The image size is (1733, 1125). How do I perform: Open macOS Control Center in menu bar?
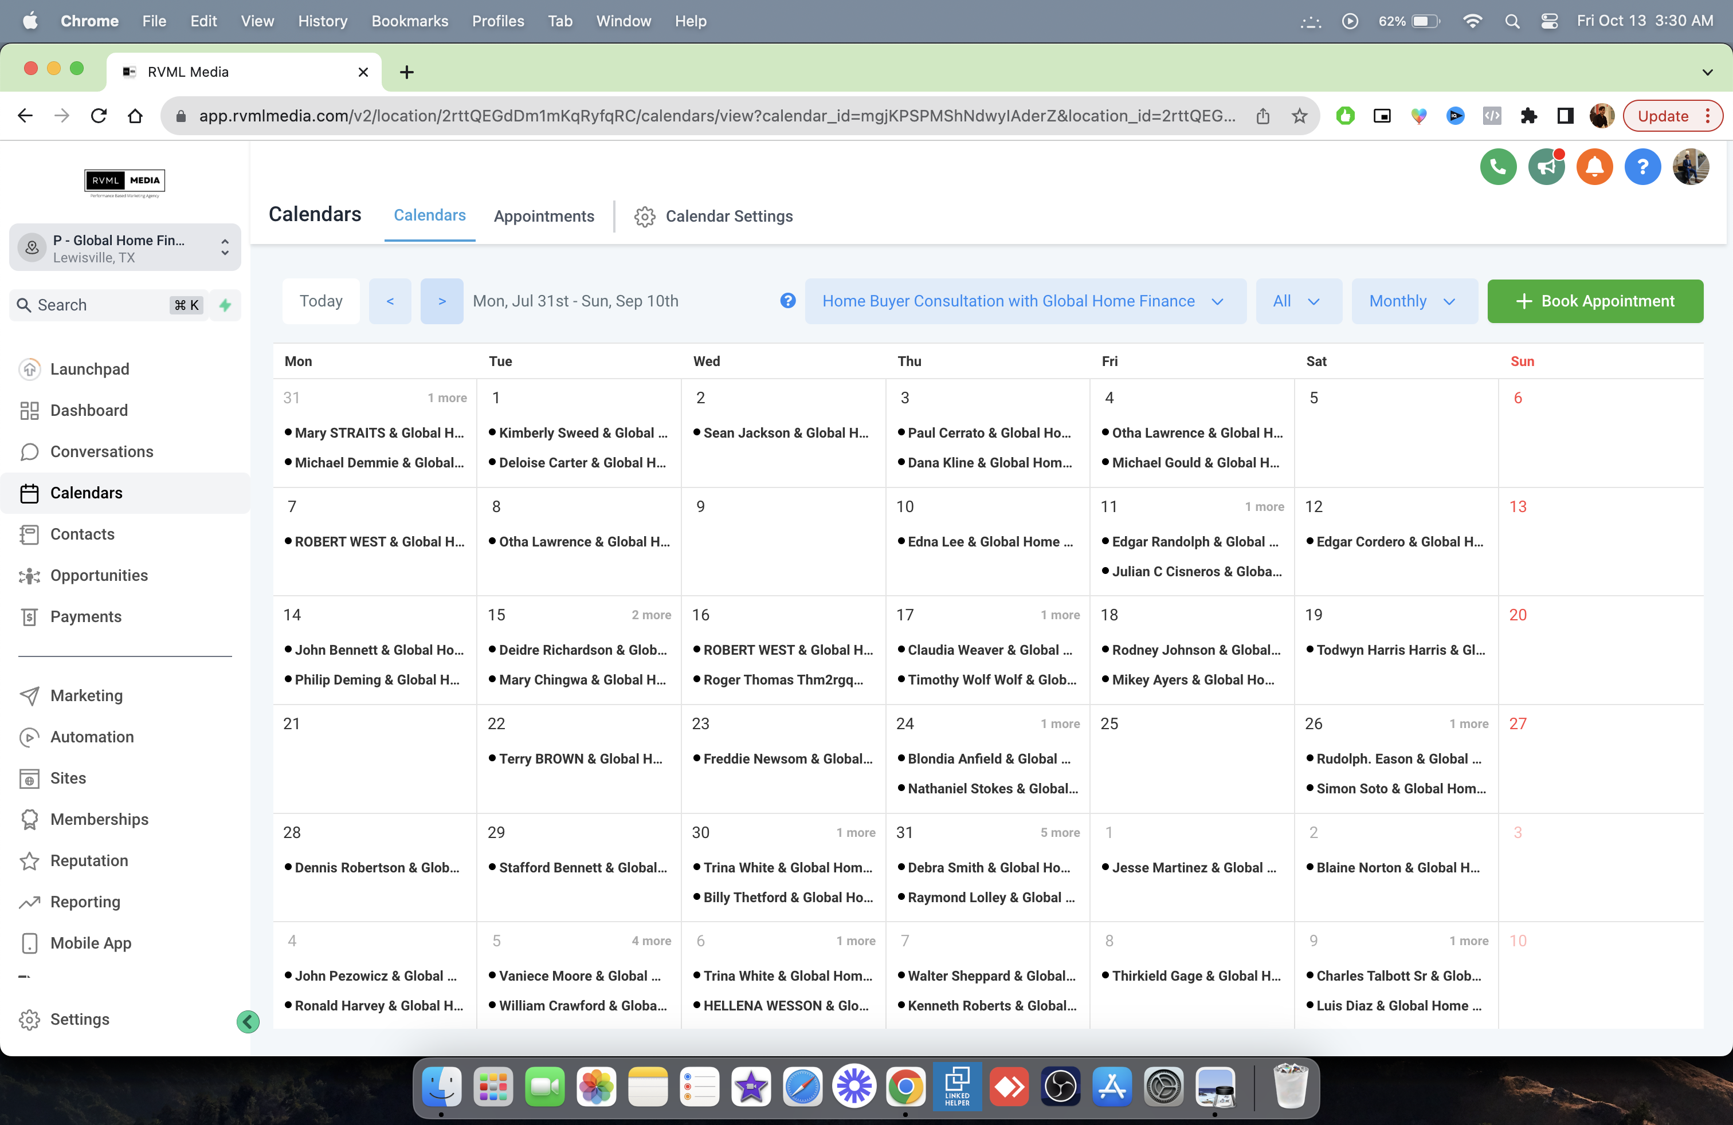click(x=1550, y=21)
